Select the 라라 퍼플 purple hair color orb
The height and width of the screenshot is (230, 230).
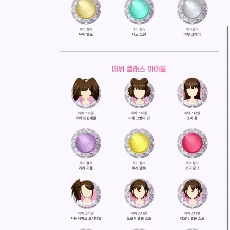86,143
